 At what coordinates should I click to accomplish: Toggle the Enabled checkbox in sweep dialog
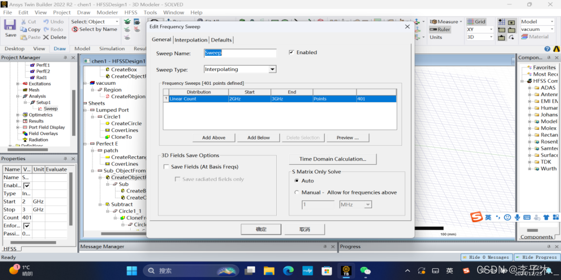(x=291, y=53)
